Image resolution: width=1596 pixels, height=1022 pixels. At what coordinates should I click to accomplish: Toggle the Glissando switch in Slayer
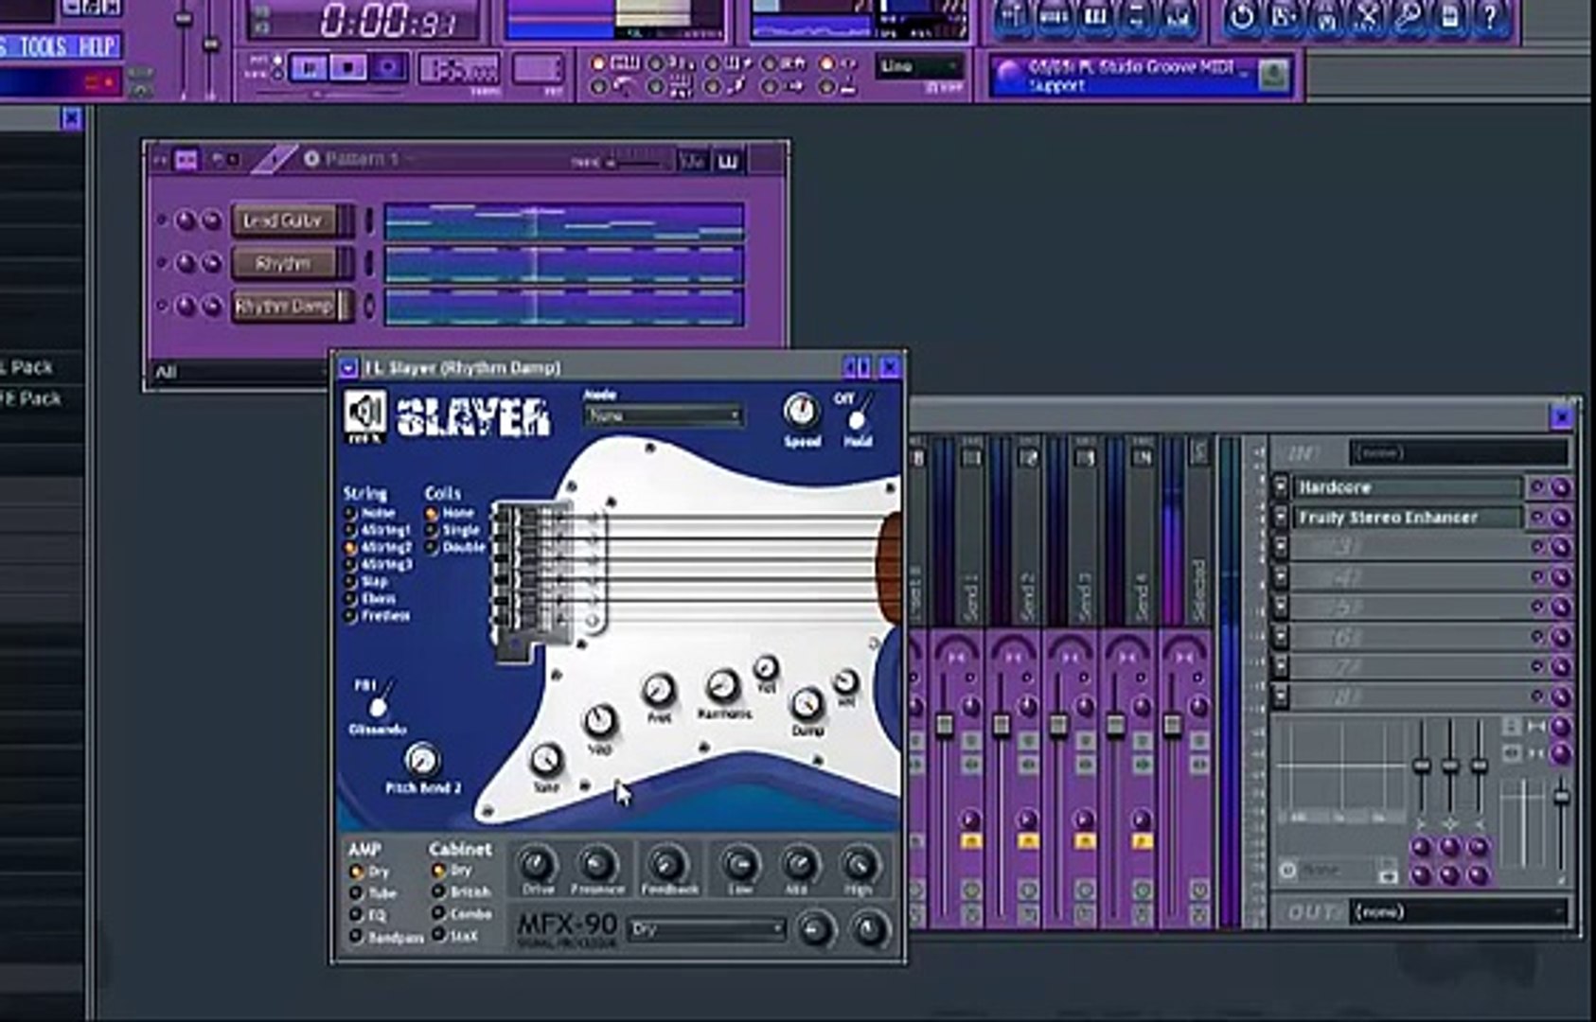(380, 700)
